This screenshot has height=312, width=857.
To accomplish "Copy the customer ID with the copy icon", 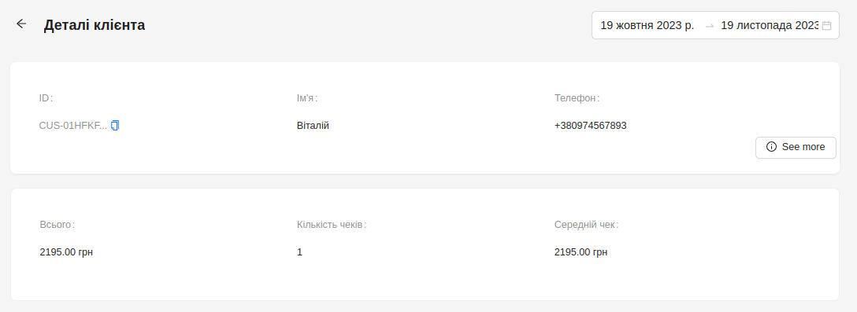I will pyautogui.click(x=115, y=126).
